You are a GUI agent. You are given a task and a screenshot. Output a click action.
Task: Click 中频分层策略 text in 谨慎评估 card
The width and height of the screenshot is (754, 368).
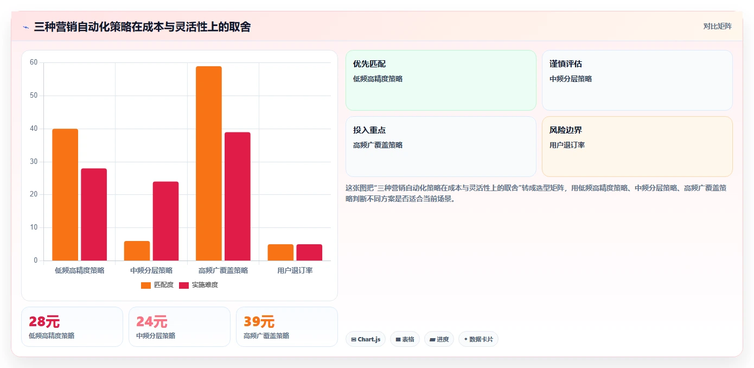coord(571,79)
